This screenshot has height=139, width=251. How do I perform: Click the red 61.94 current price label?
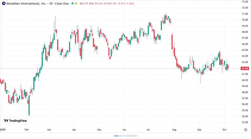click(245, 68)
